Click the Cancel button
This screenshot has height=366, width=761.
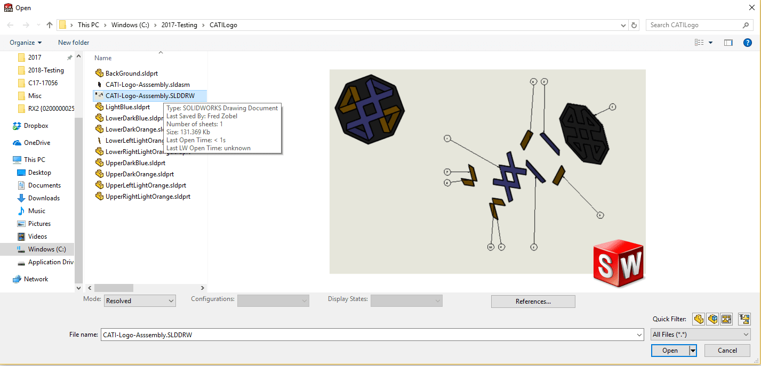[x=727, y=351]
